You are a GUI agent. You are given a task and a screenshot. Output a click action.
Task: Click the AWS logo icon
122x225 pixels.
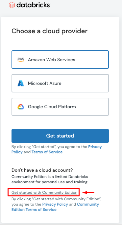21,60
